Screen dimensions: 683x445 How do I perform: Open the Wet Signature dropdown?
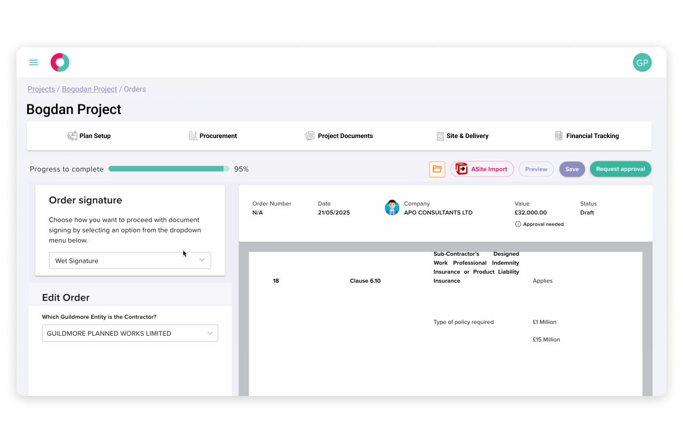click(130, 261)
